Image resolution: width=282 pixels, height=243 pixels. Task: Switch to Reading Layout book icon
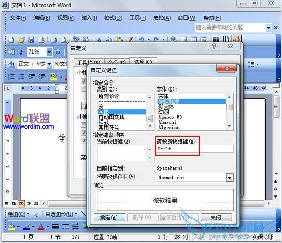(36, 204)
